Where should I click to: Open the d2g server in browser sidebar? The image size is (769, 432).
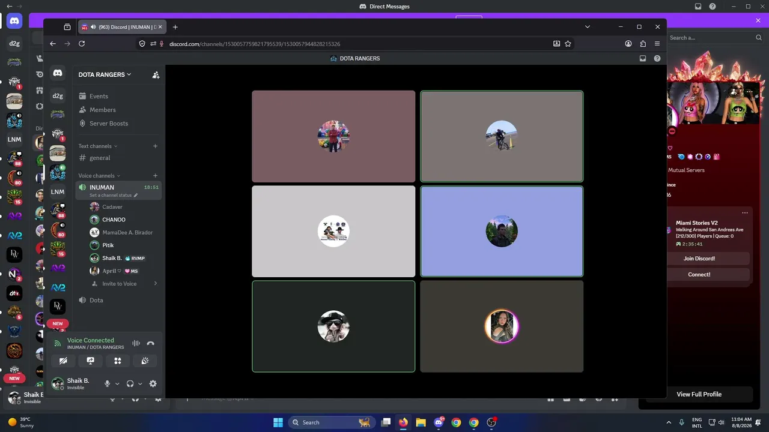tap(58, 95)
